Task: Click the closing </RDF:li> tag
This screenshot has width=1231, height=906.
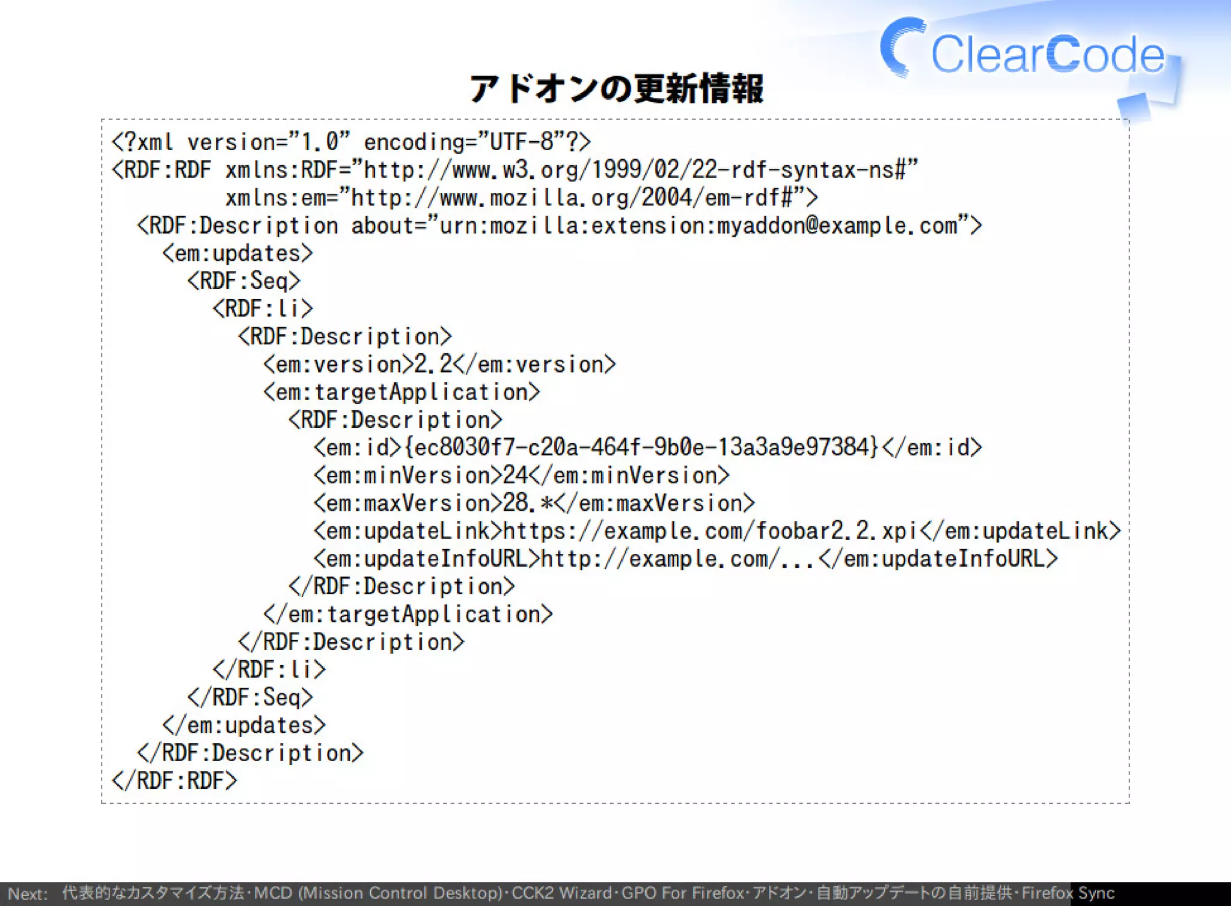Action: pyautogui.click(x=269, y=669)
